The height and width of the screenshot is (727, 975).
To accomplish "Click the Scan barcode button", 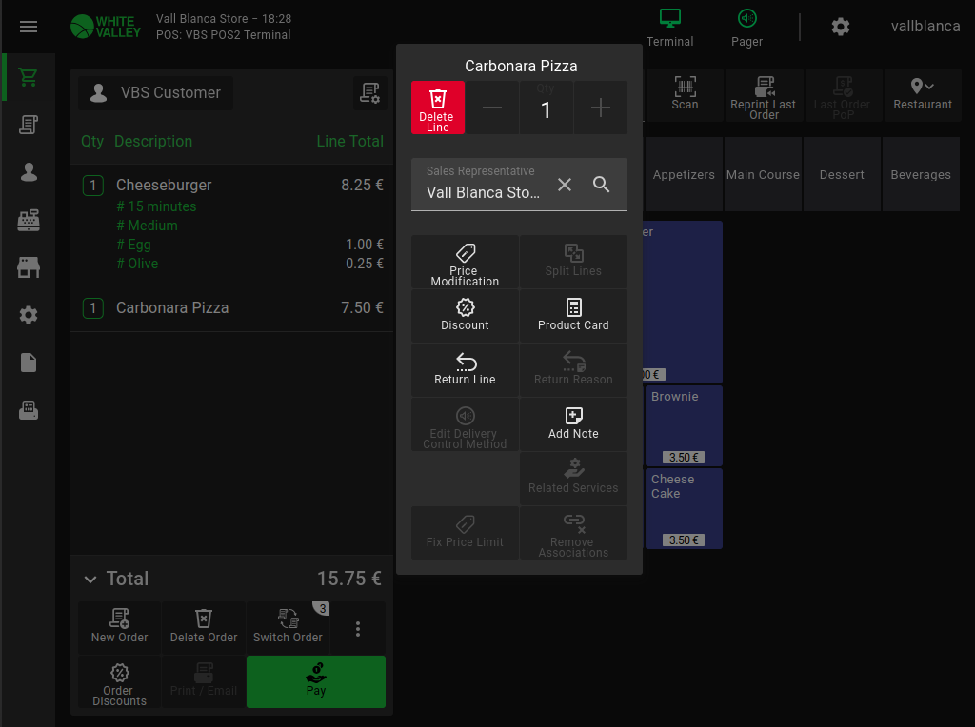I will click(x=685, y=94).
